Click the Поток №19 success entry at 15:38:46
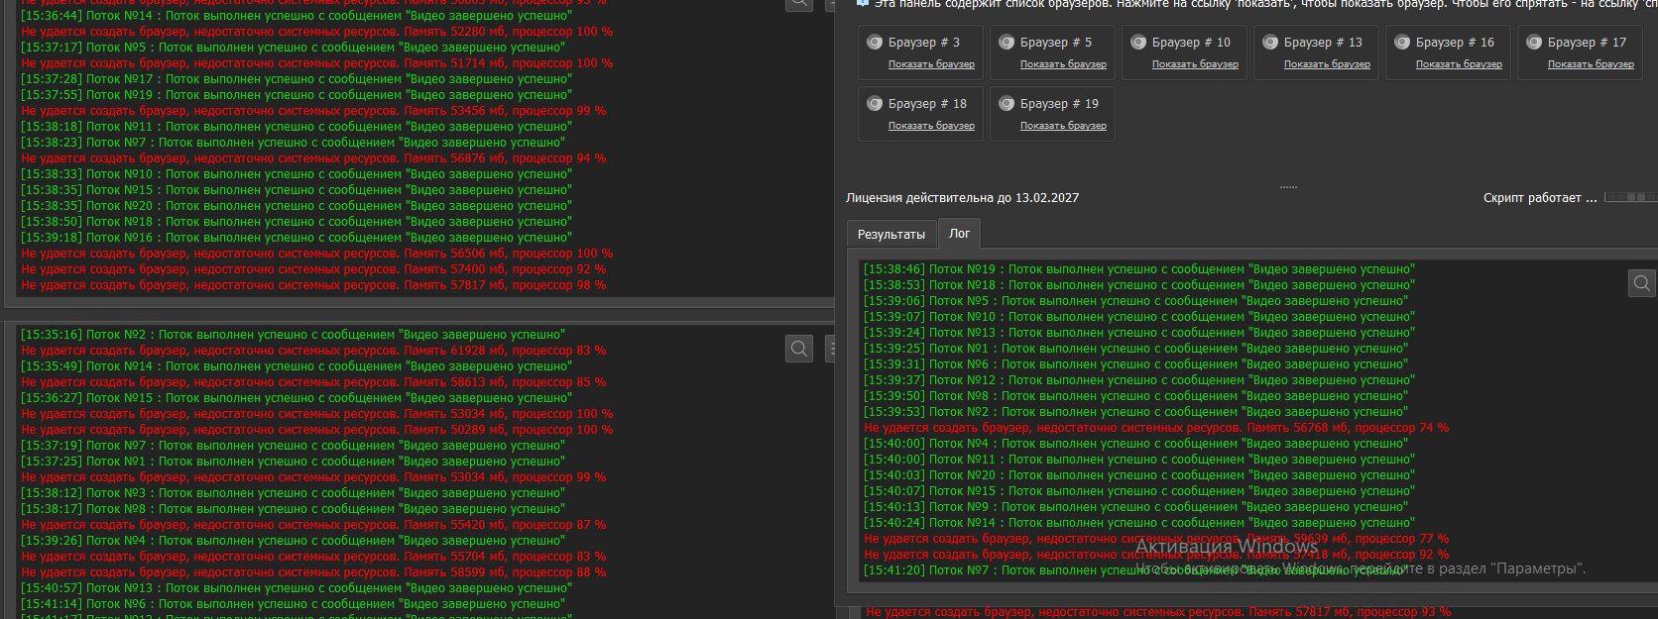This screenshot has width=1658, height=619. tap(1138, 269)
